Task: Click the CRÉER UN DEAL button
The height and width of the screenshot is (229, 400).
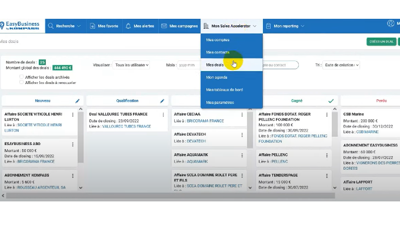Action: tap(381, 42)
